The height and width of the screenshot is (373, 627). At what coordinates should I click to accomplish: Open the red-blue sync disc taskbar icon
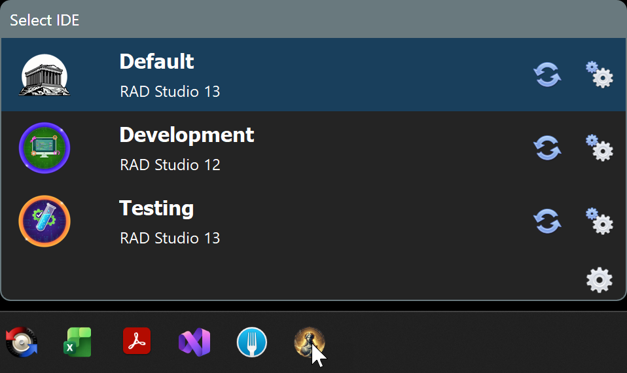(22, 342)
